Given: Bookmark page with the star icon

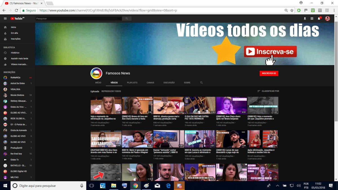Looking at the screenshot, I should point(292,10).
